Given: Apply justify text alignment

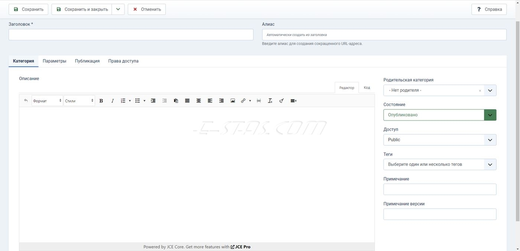Looking at the screenshot, I should [x=187, y=100].
